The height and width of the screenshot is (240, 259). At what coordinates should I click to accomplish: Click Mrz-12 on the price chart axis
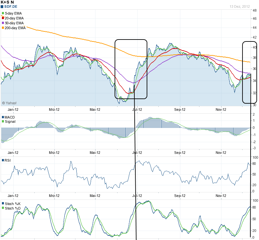(x=54, y=109)
